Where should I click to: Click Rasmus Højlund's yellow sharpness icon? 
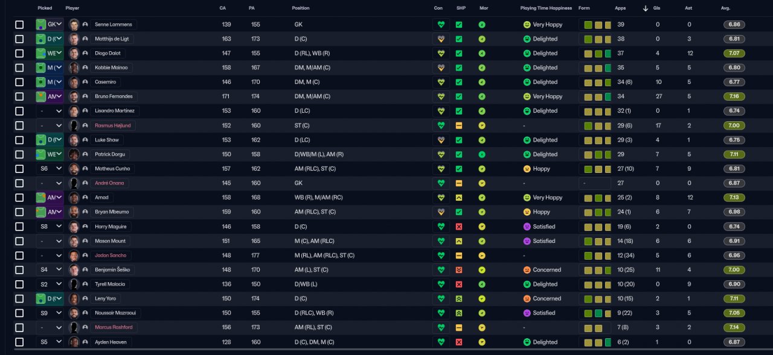459,126
